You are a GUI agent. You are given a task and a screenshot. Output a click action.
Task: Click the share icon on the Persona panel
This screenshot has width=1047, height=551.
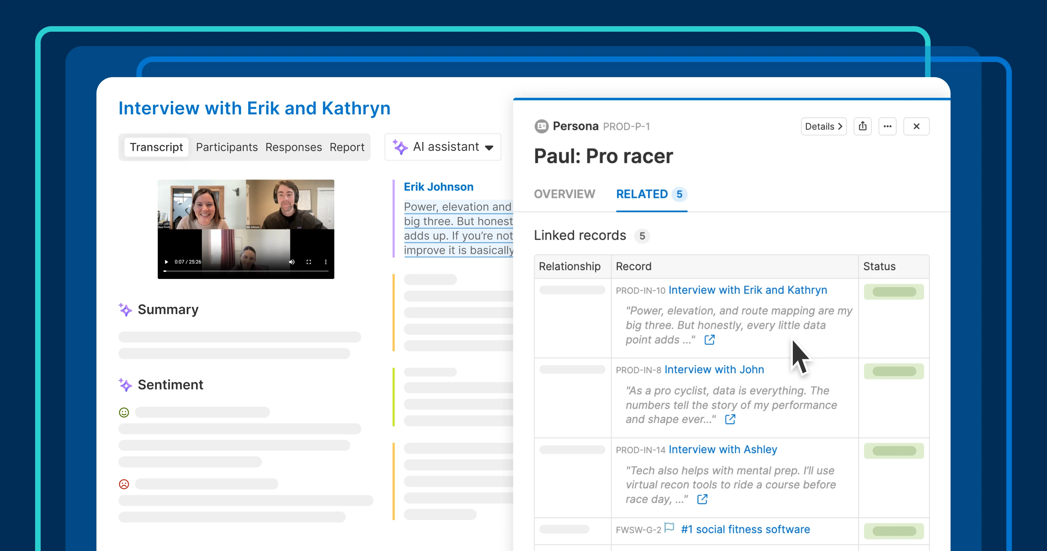863,126
